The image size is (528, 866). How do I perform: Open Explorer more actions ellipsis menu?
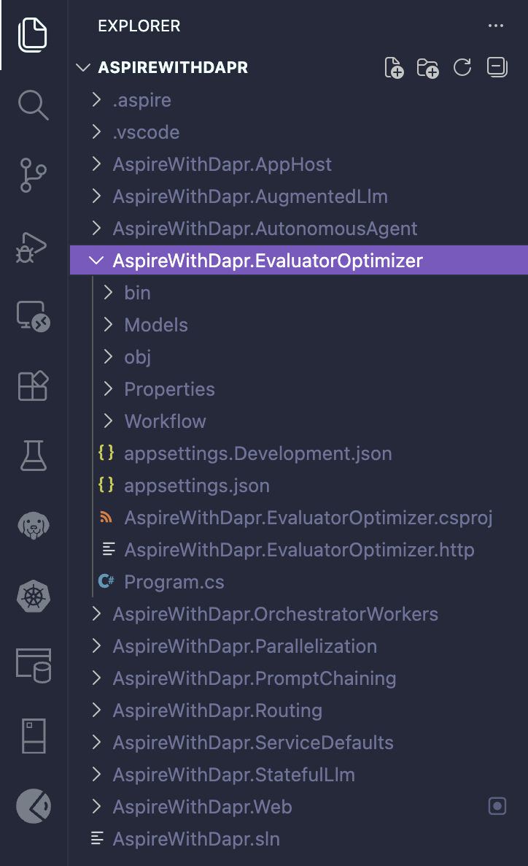coord(496,26)
